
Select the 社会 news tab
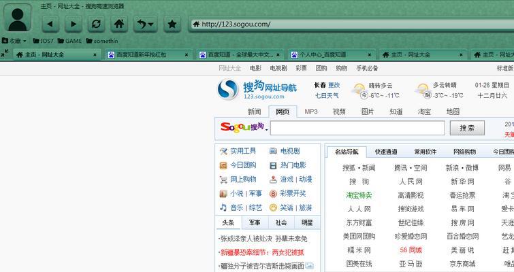point(281,222)
